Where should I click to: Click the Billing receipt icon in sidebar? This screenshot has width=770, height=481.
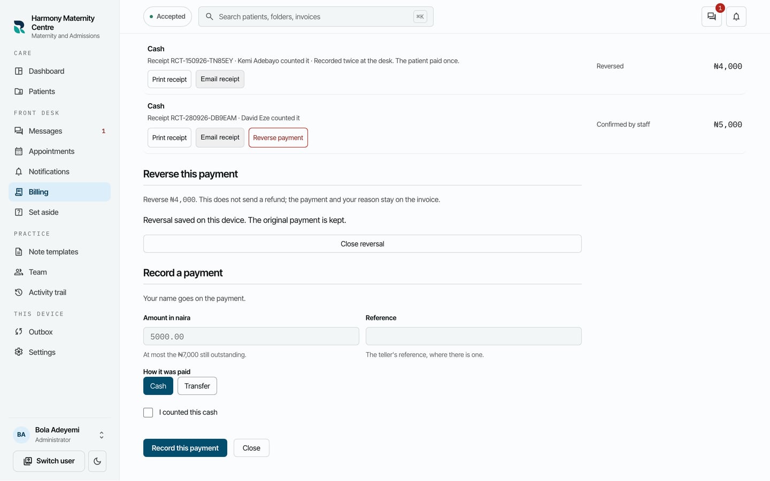pyautogui.click(x=19, y=192)
